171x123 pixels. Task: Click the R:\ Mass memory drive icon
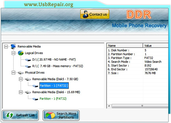click(x=28, y=66)
